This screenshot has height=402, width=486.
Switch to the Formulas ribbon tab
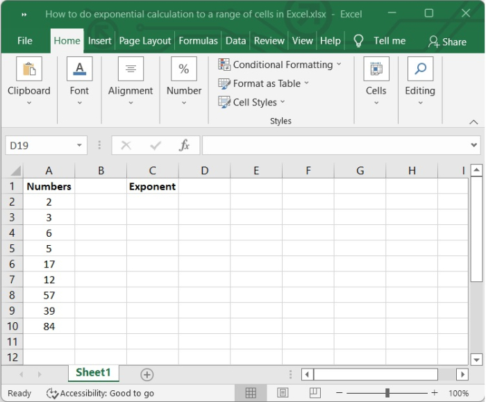[198, 41]
